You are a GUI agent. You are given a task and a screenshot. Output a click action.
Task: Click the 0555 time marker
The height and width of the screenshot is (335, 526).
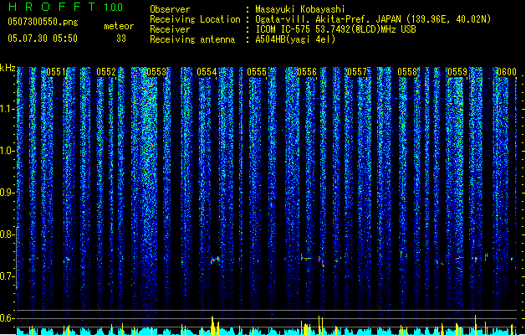click(257, 72)
